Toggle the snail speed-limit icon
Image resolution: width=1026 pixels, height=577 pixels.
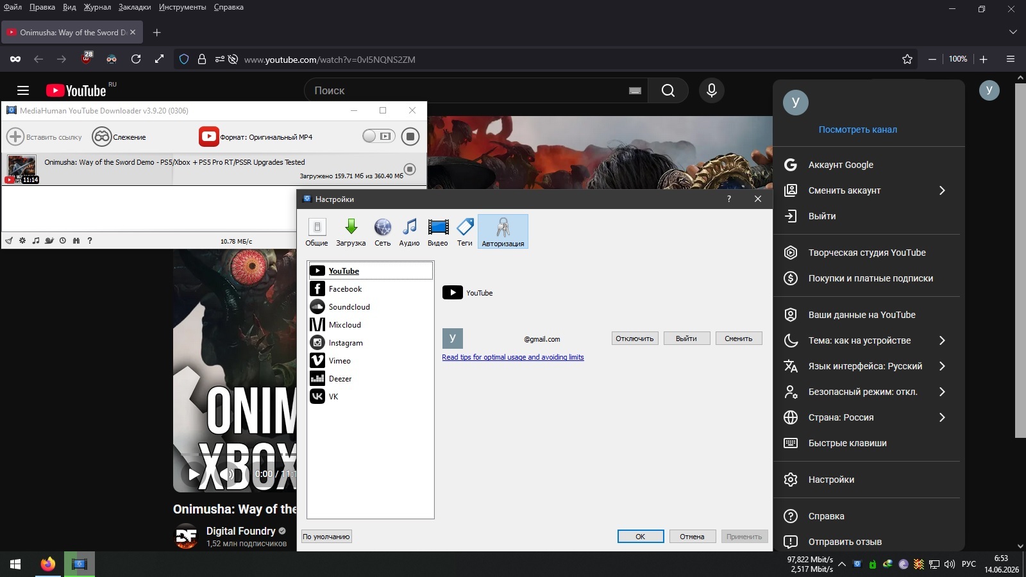point(49,241)
